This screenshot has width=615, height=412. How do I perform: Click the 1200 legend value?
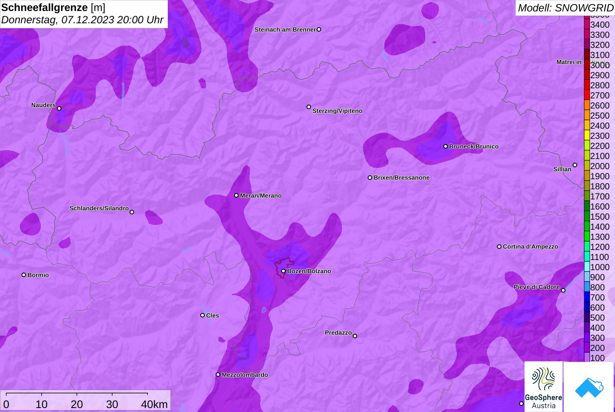(x=600, y=247)
